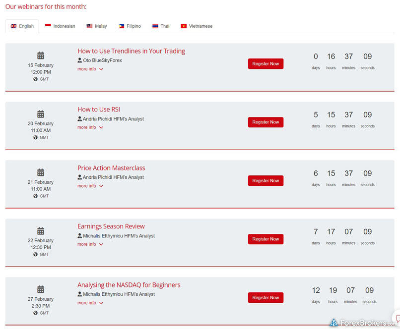
Task: Select the Filipino language tab
Action: coord(130,26)
